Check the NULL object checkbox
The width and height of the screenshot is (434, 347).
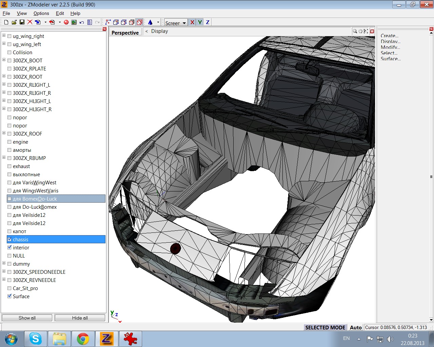[x=9, y=256]
